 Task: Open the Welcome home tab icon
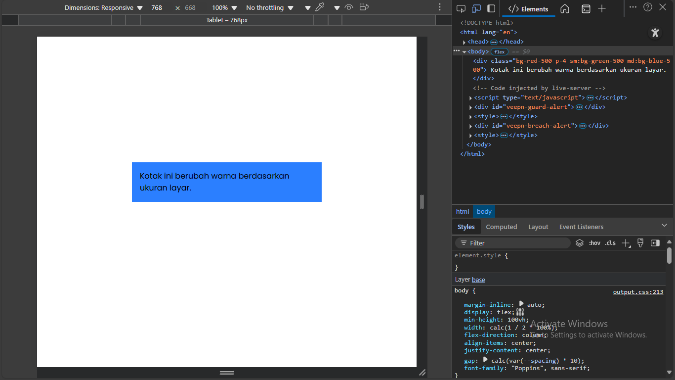(565, 9)
